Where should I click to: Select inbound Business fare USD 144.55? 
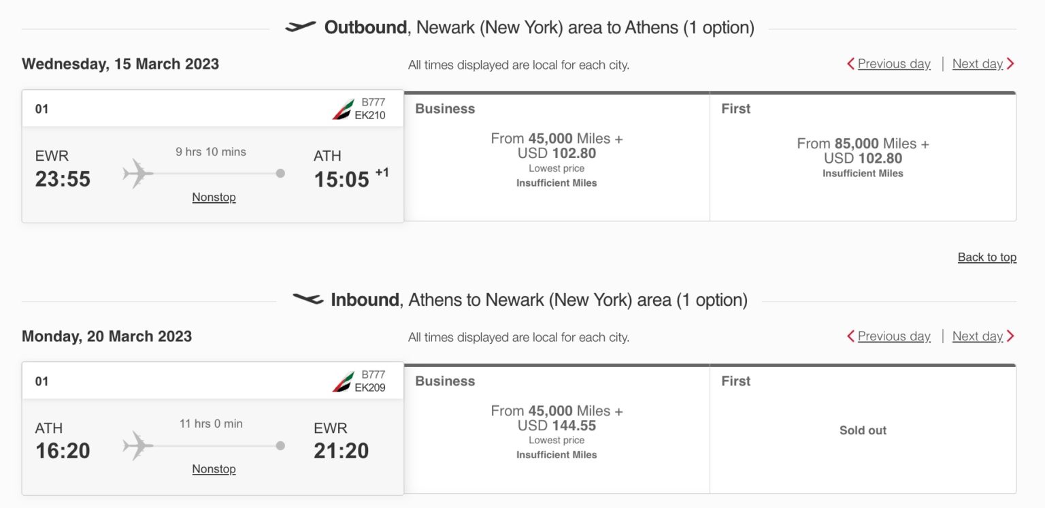pos(557,429)
